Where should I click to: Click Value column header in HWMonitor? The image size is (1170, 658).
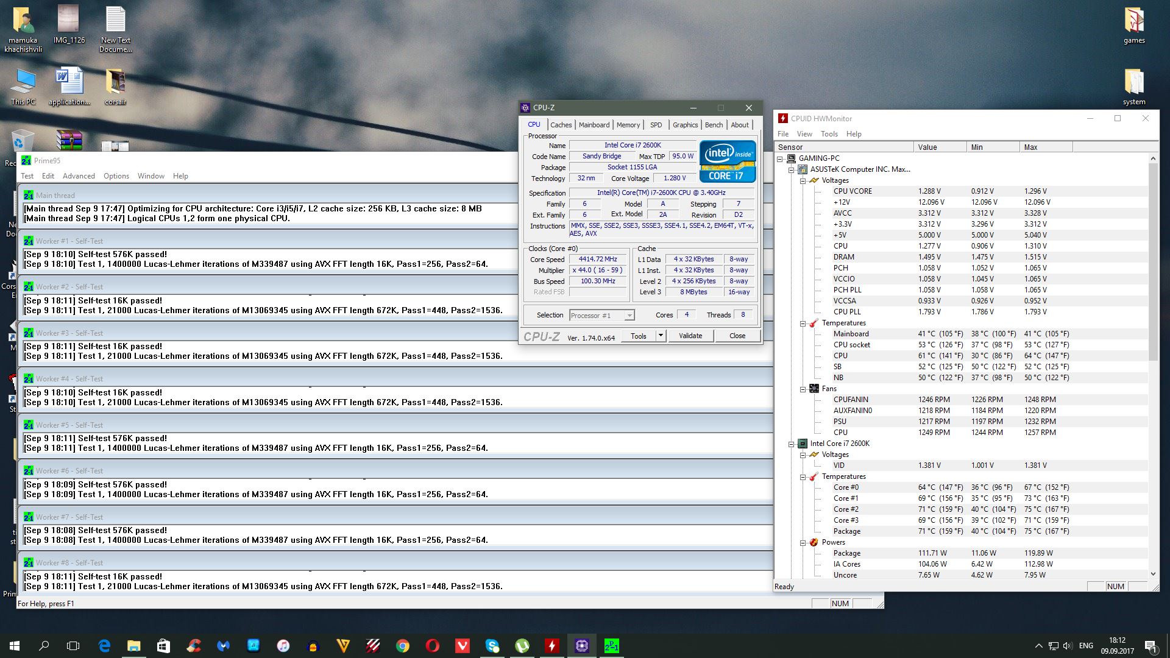click(940, 147)
